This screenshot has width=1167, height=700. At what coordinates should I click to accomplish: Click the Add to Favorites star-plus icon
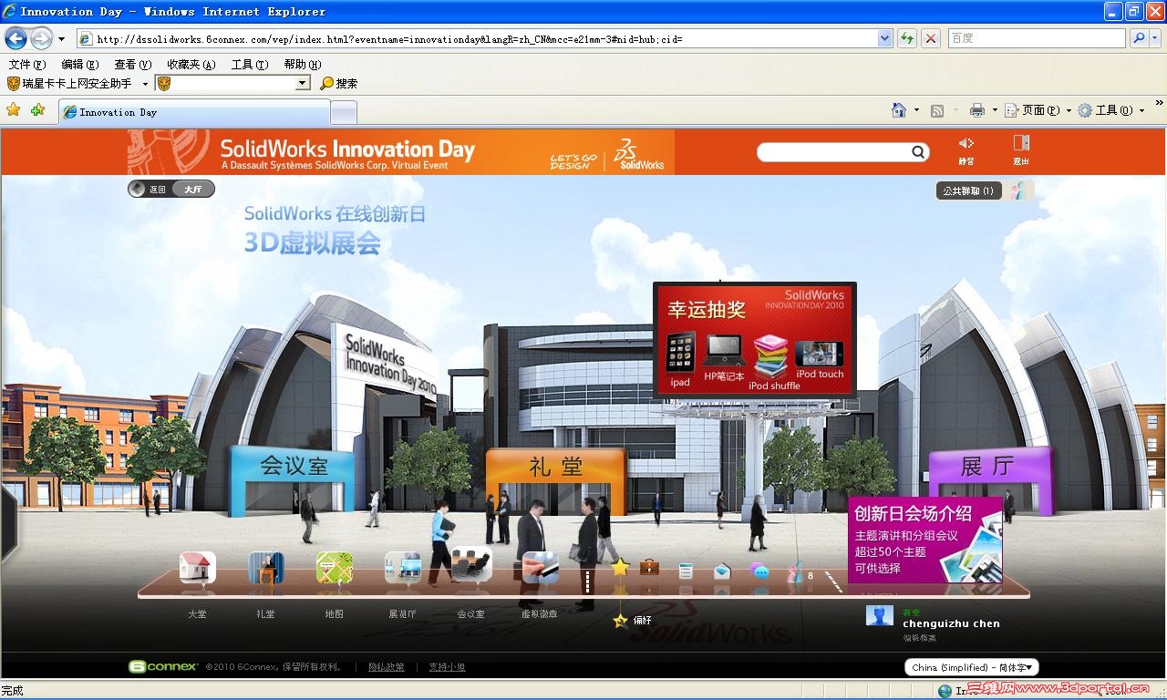[37, 110]
